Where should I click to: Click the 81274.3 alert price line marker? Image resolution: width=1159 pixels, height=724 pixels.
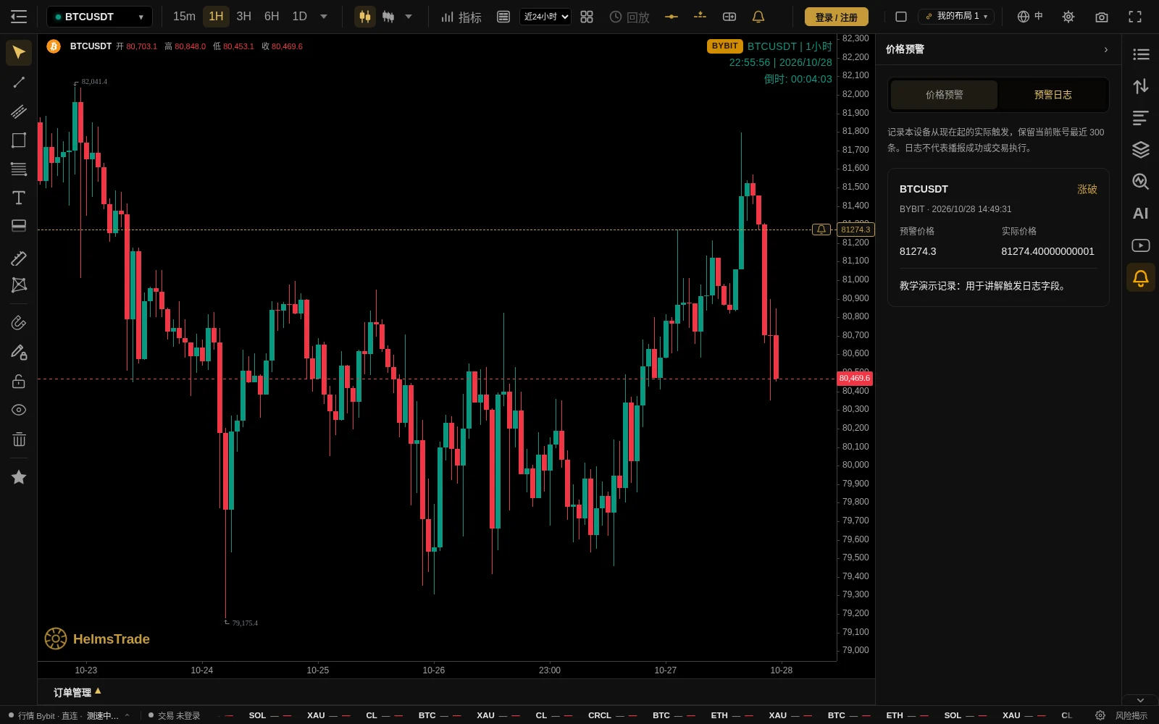[x=855, y=230]
